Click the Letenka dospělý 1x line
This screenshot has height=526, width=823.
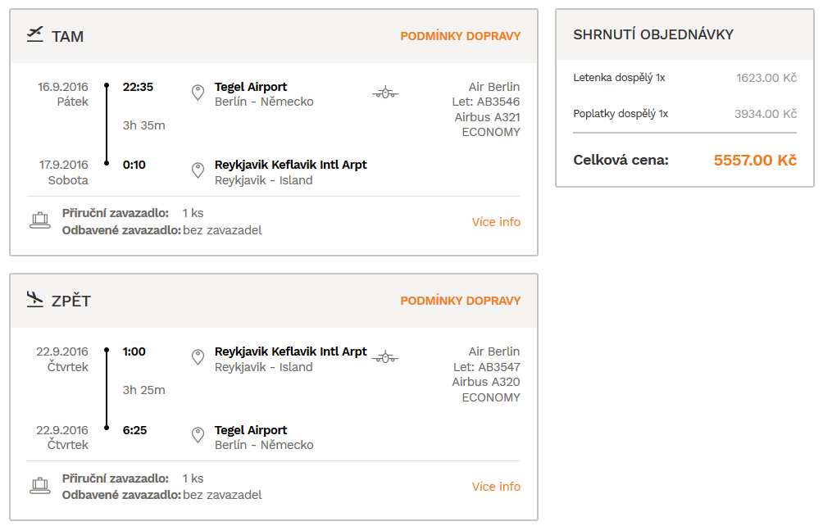click(x=685, y=78)
